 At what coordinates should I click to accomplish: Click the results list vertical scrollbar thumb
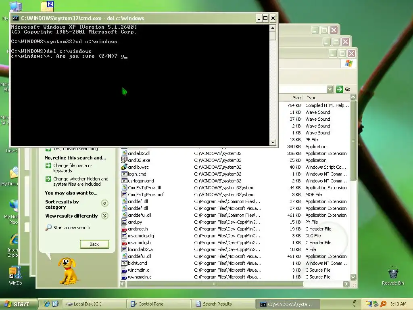[353, 140]
